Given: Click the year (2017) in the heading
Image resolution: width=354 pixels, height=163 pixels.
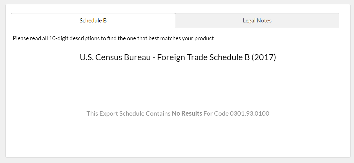Looking at the screenshot, I should click(x=263, y=57).
